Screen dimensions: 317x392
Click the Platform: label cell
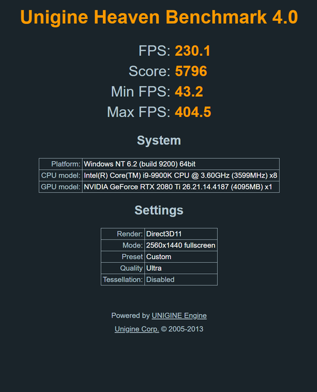coord(61,164)
